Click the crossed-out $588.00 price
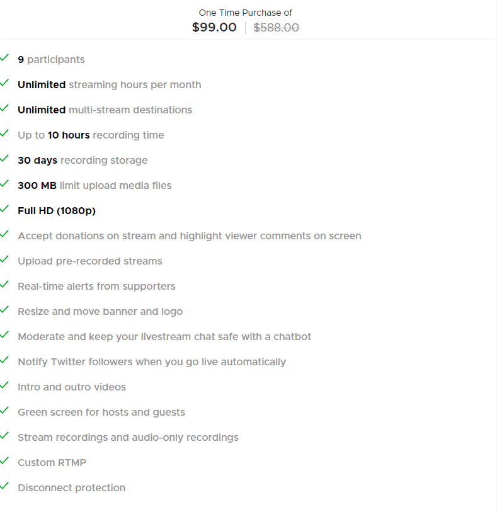This screenshot has width=497, height=512. (x=276, y=27)
